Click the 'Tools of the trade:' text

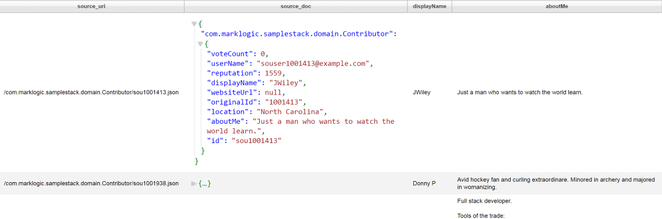click(x=481, y=216)
